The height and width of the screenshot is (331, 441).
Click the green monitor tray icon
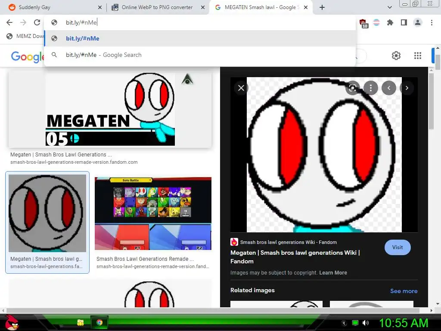click(x=355, y=323)
